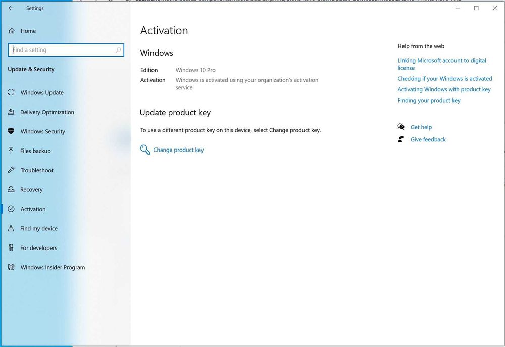This screenshot has width=505, height=347.
Task: Open Files backup settings
Action: 35,151
